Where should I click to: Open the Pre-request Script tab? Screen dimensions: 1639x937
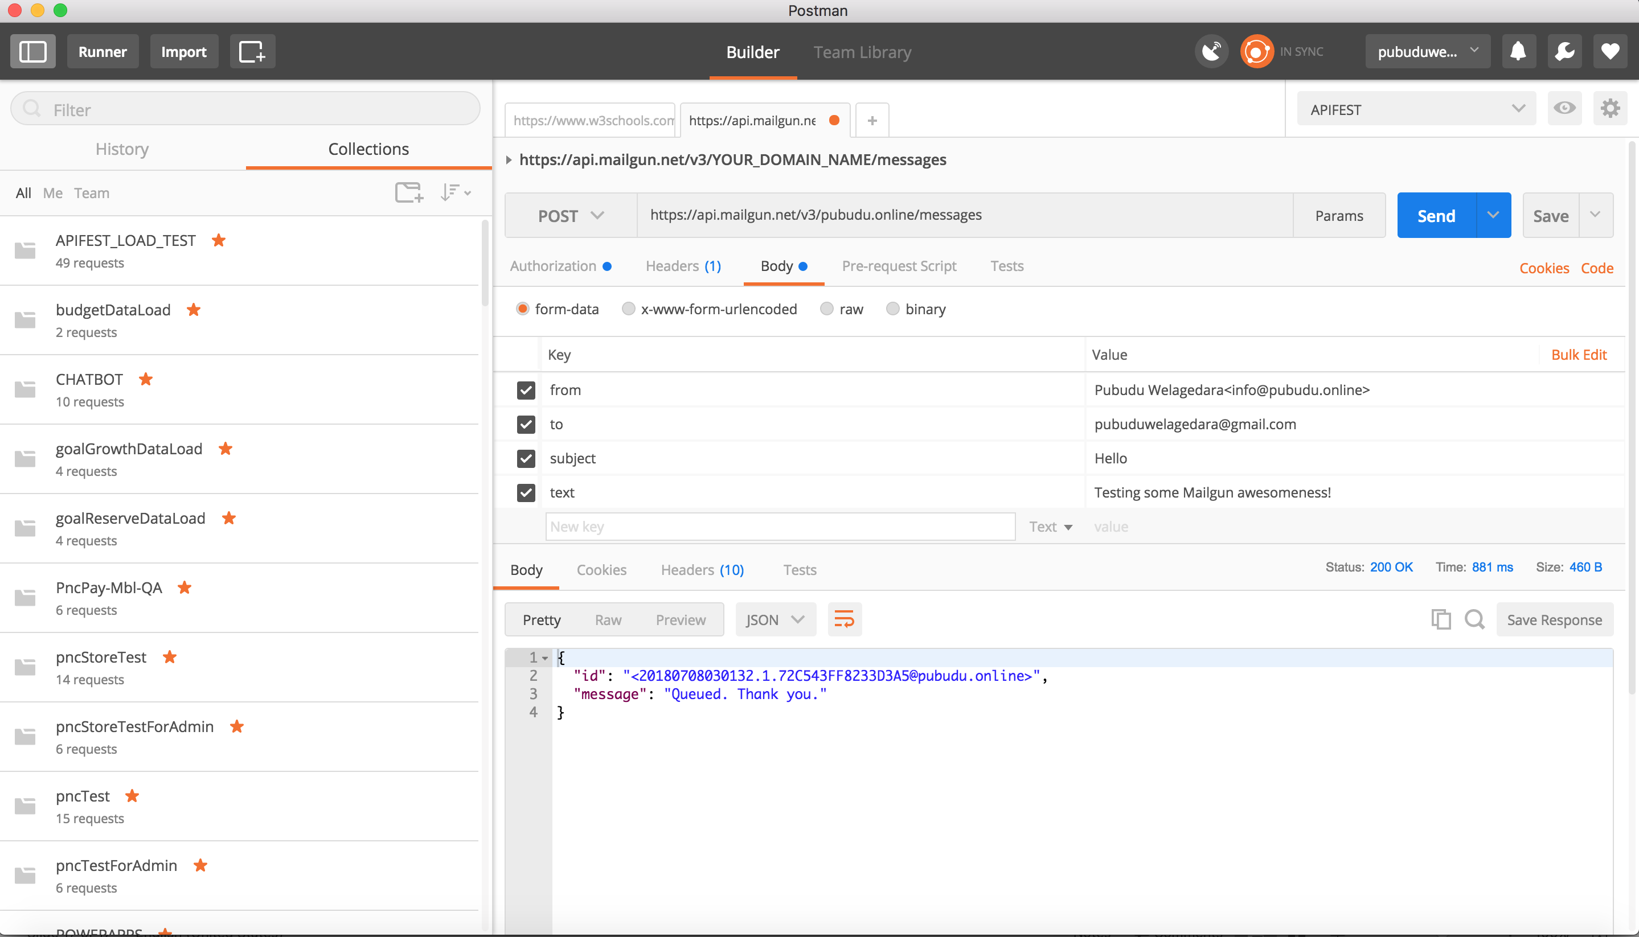coord(899,266)
